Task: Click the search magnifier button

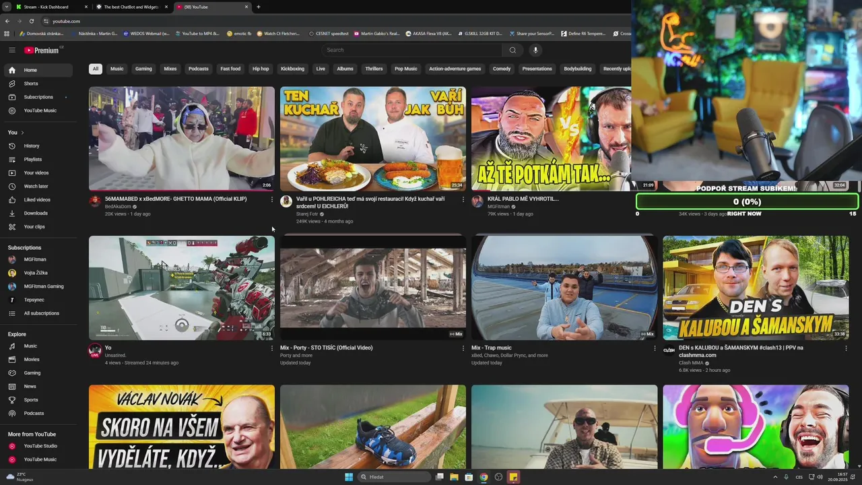Action: pyautogui.click(x=512, y=50)
